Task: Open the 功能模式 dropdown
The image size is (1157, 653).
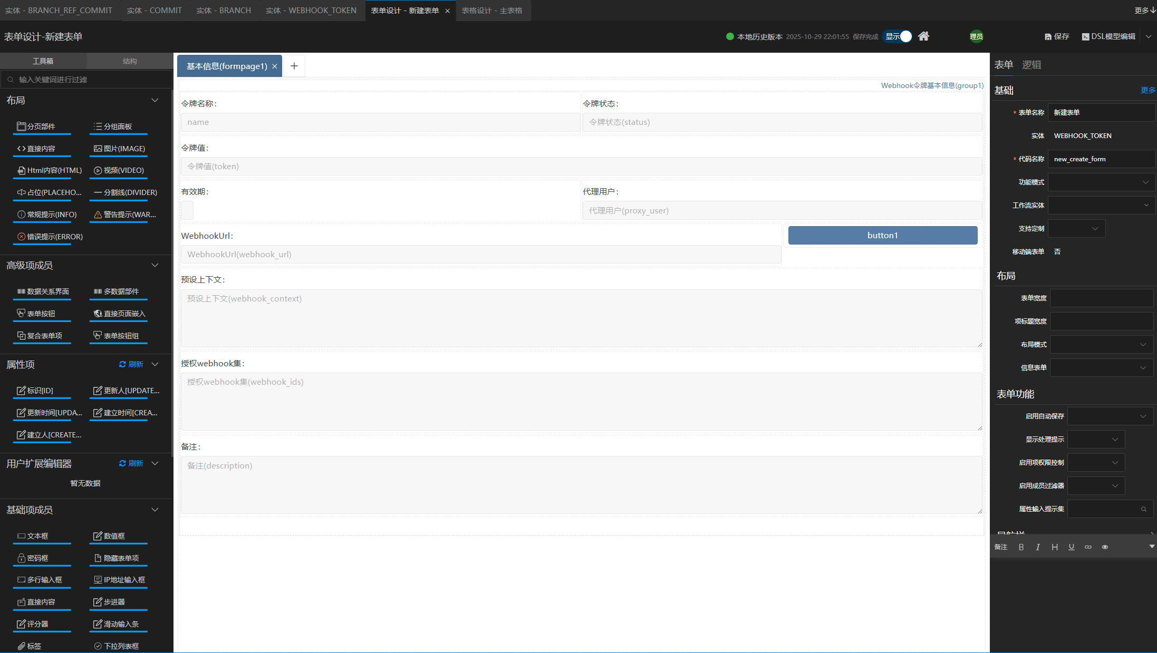Action: click(1101, 182)
